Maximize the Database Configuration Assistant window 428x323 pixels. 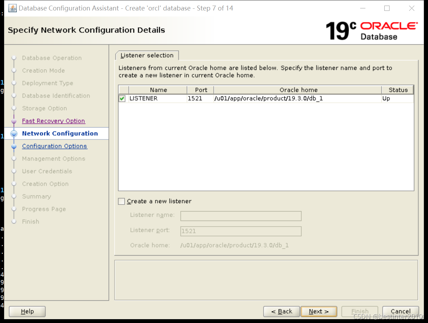tap(387, 8)
